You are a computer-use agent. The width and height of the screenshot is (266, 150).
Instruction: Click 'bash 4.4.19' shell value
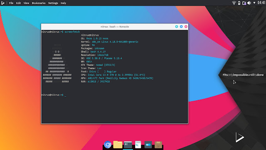click(98, 52)
